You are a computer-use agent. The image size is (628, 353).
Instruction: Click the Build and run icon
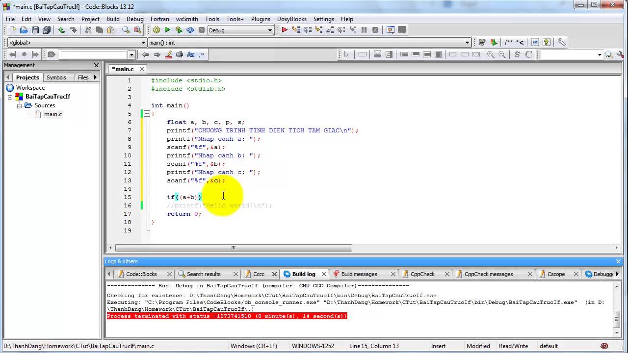point(179,30)
